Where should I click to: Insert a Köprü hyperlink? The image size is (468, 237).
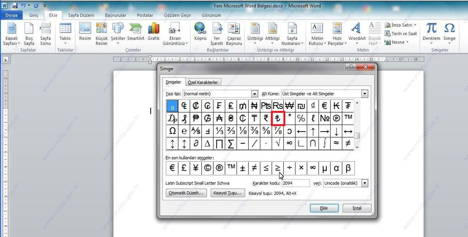click(200, 32)
